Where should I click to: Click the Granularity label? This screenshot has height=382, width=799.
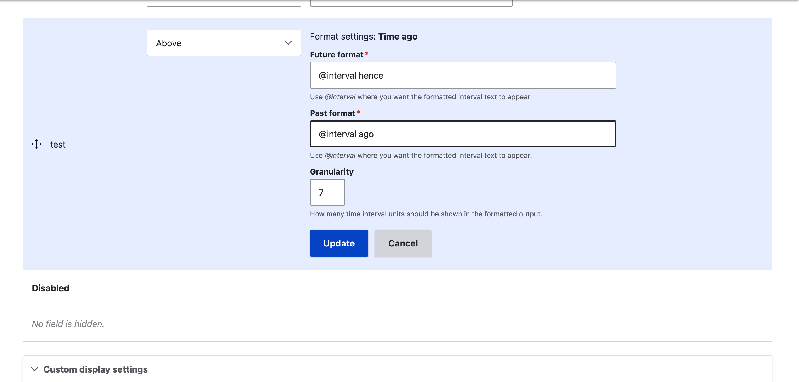click(x=331, y=171)
